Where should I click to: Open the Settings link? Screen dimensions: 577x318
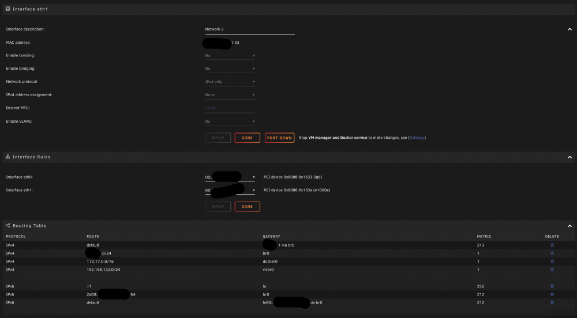417,138
